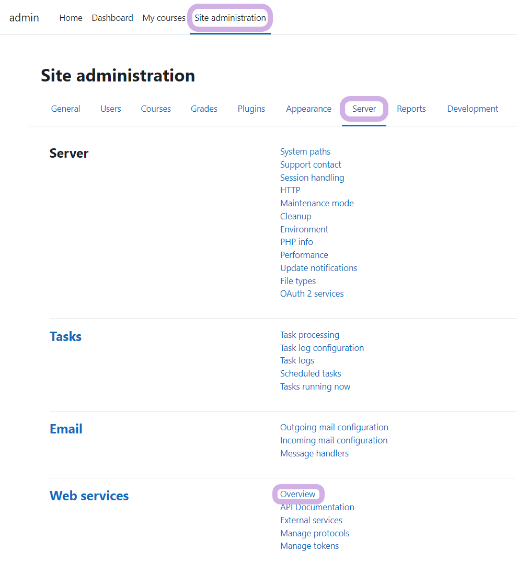Go to the Dashboard page
The height and width of the screenshot is (564, 517).
click(112, 18)
